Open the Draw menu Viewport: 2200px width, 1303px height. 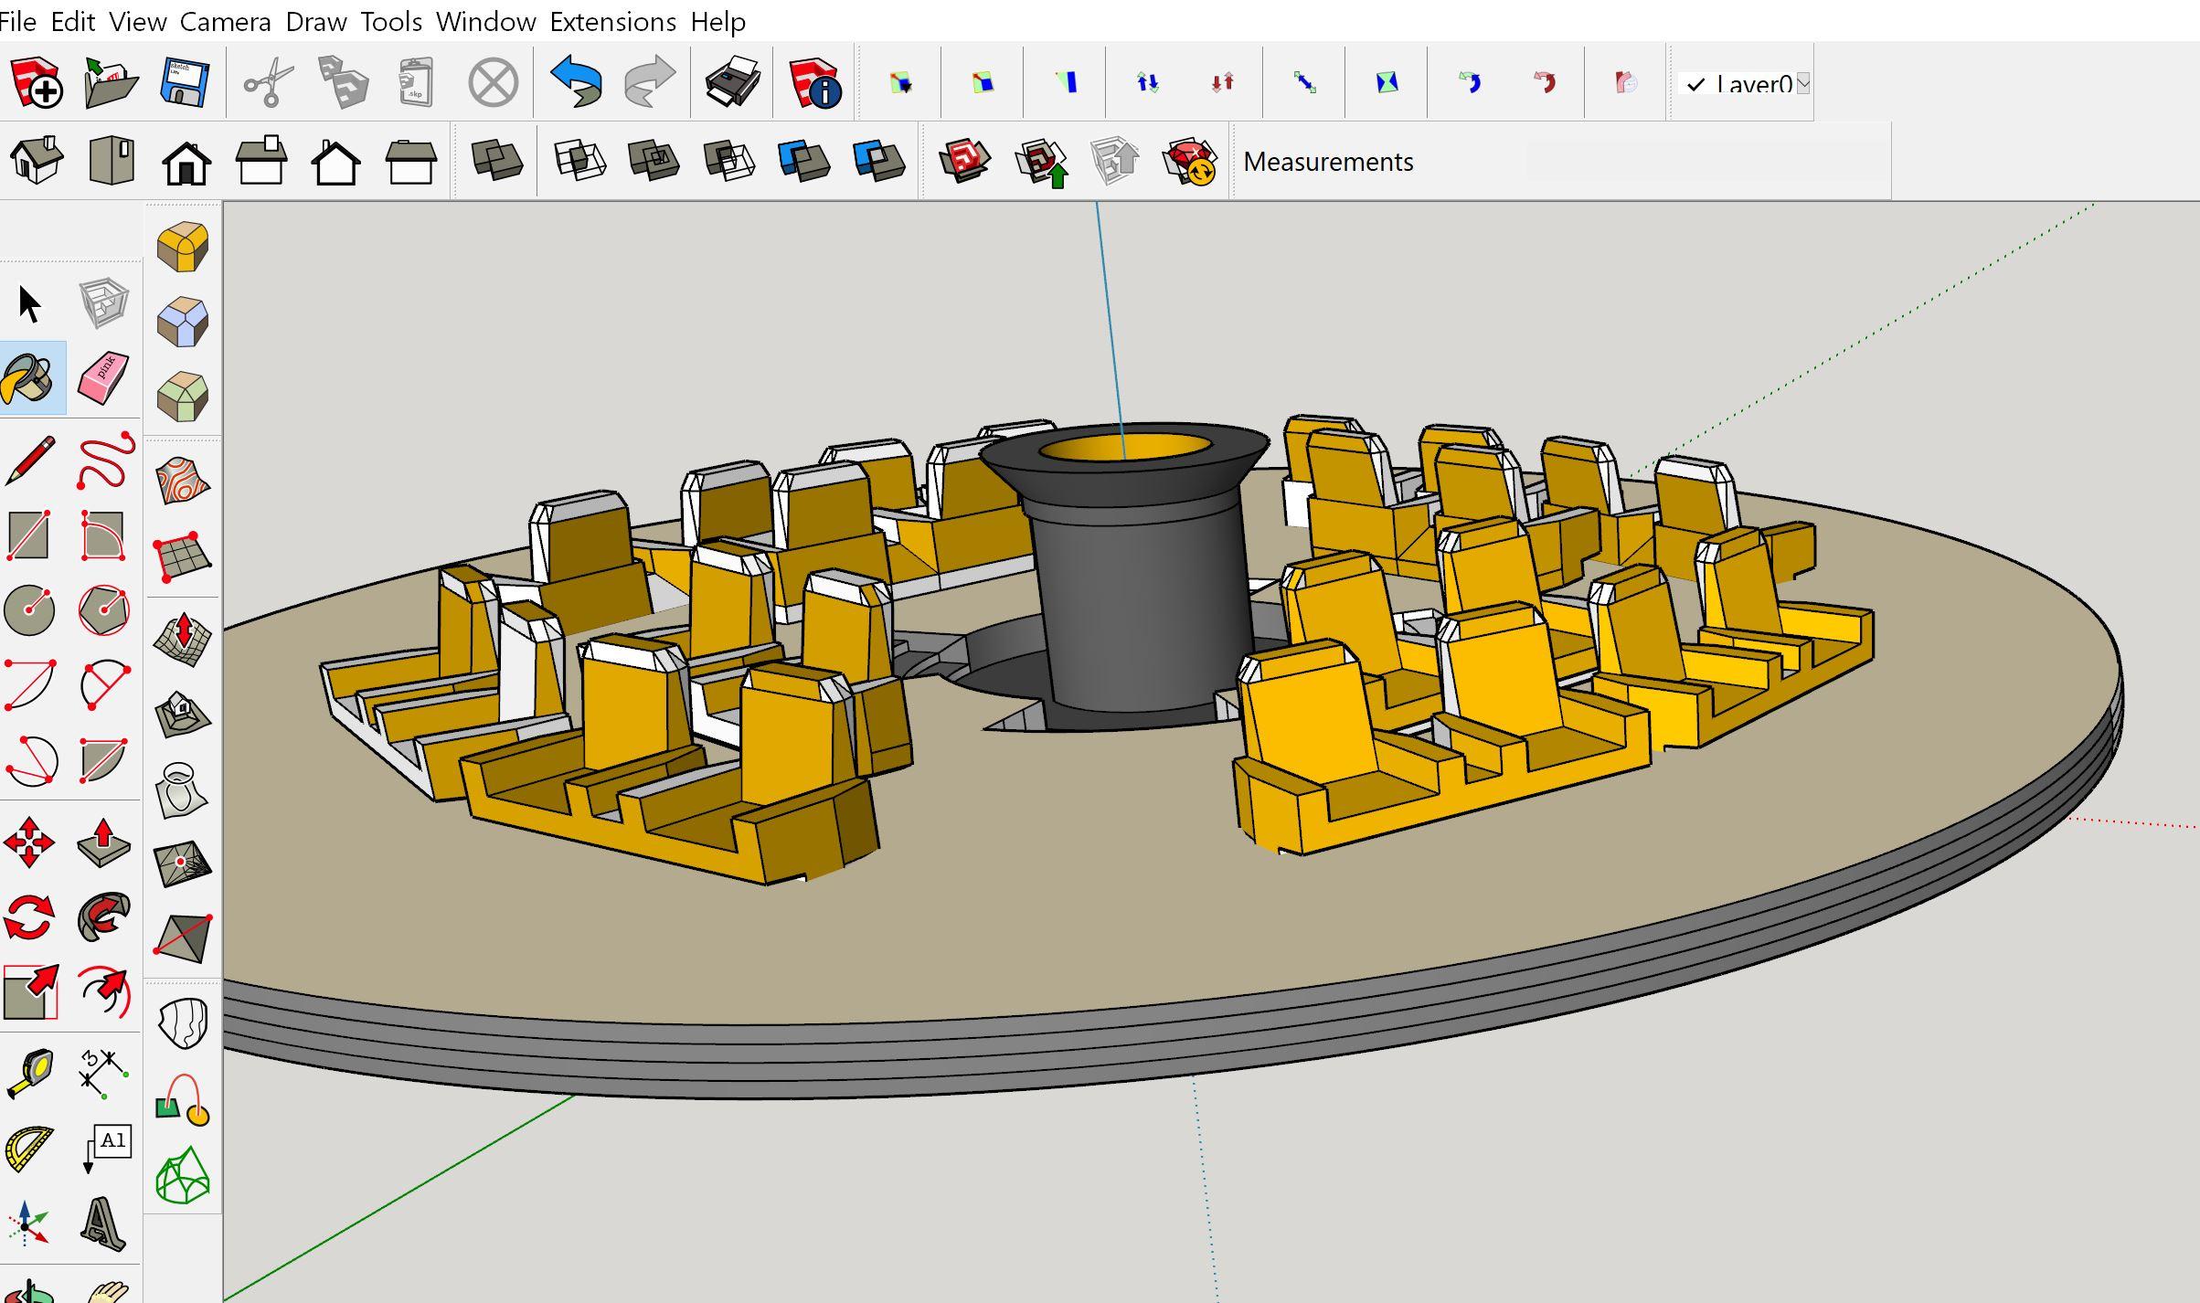click(x=316, y=21)
